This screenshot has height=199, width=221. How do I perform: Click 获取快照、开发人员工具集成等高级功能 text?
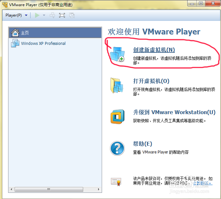(x=169, y=121)
